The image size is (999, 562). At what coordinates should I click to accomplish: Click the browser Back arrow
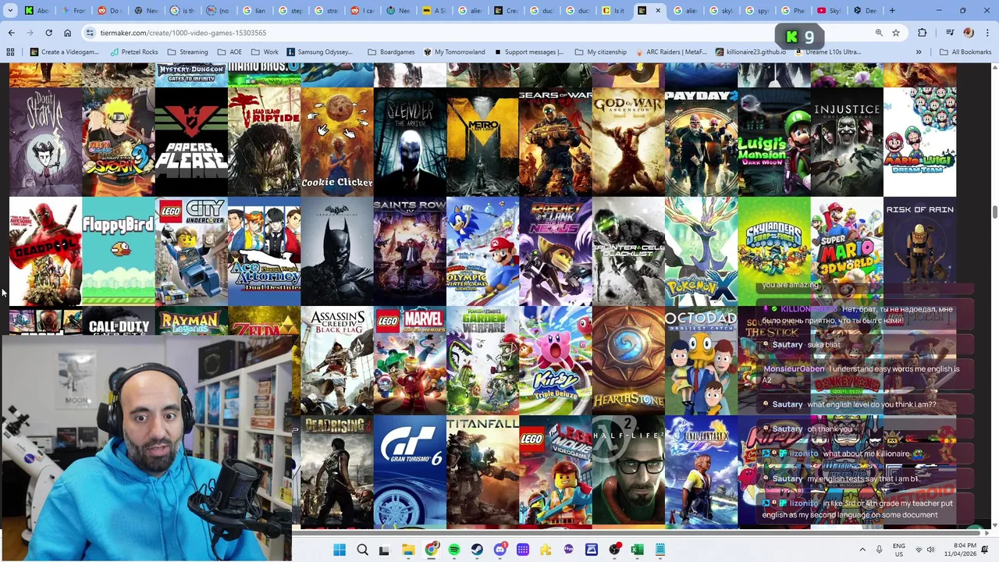pos(11,33)
